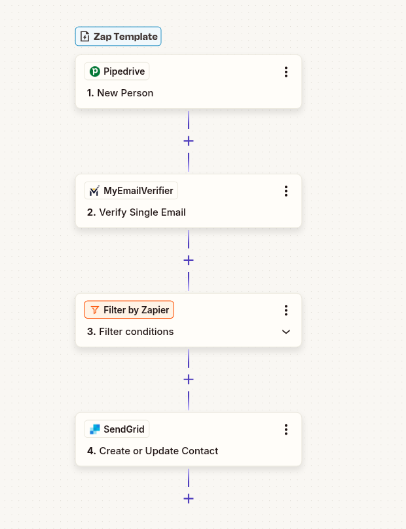This screenshot has height=529, width=406.
Task: Open the options menu on MyEmailVerifier step
Action: tap(286, 191)
